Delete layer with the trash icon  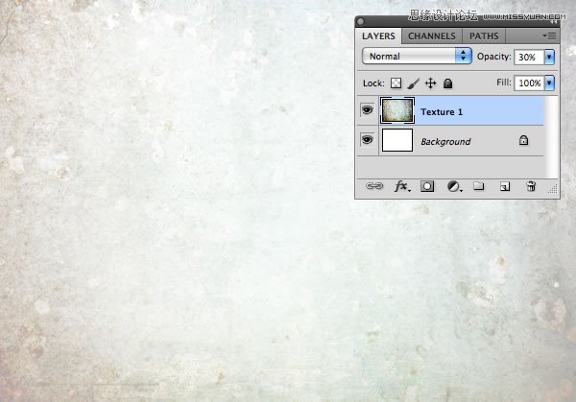530,186
